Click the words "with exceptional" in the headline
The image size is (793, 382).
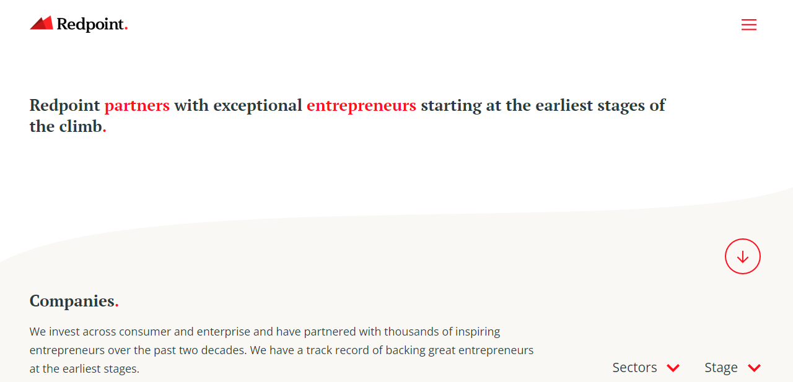(238, 105)
